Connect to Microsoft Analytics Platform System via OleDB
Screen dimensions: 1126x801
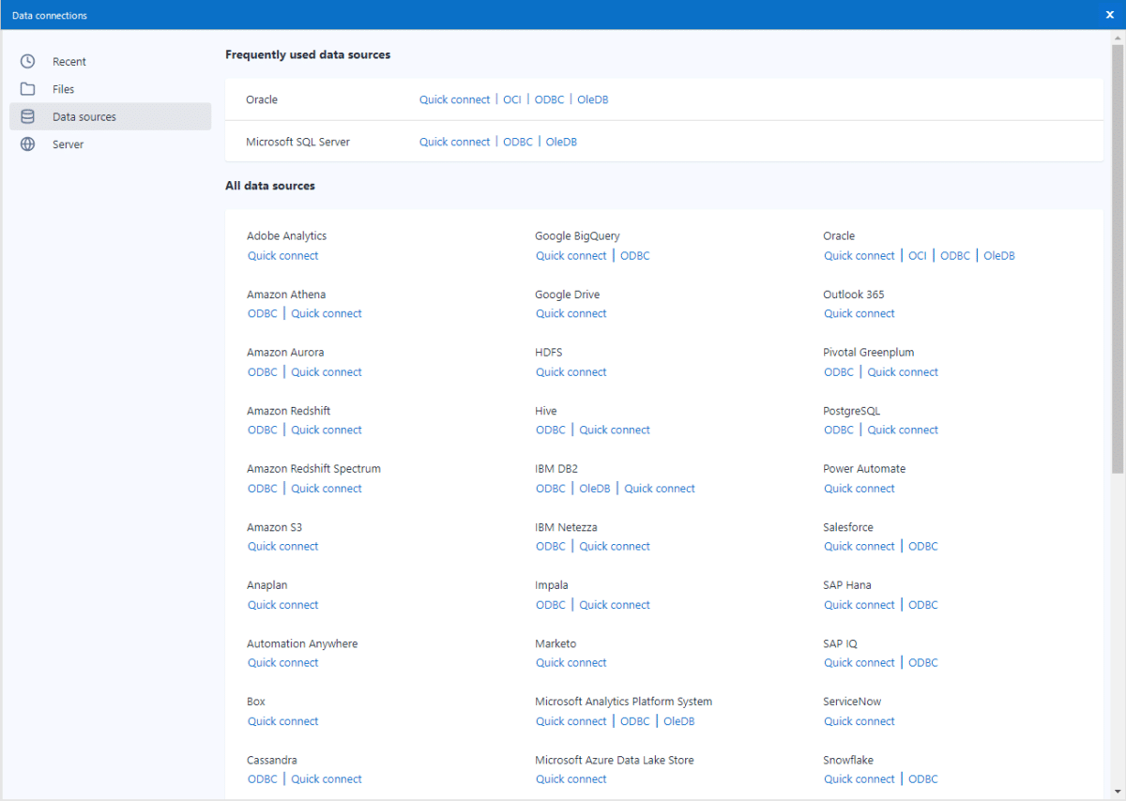click(678, 720)
